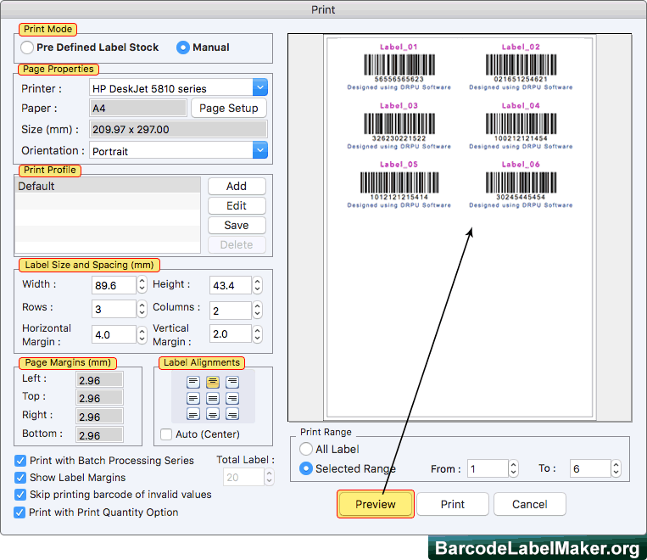Viewport: 647px width, 560px height.
Task: Click Label_03 barcode in preview
Action: 399,124
